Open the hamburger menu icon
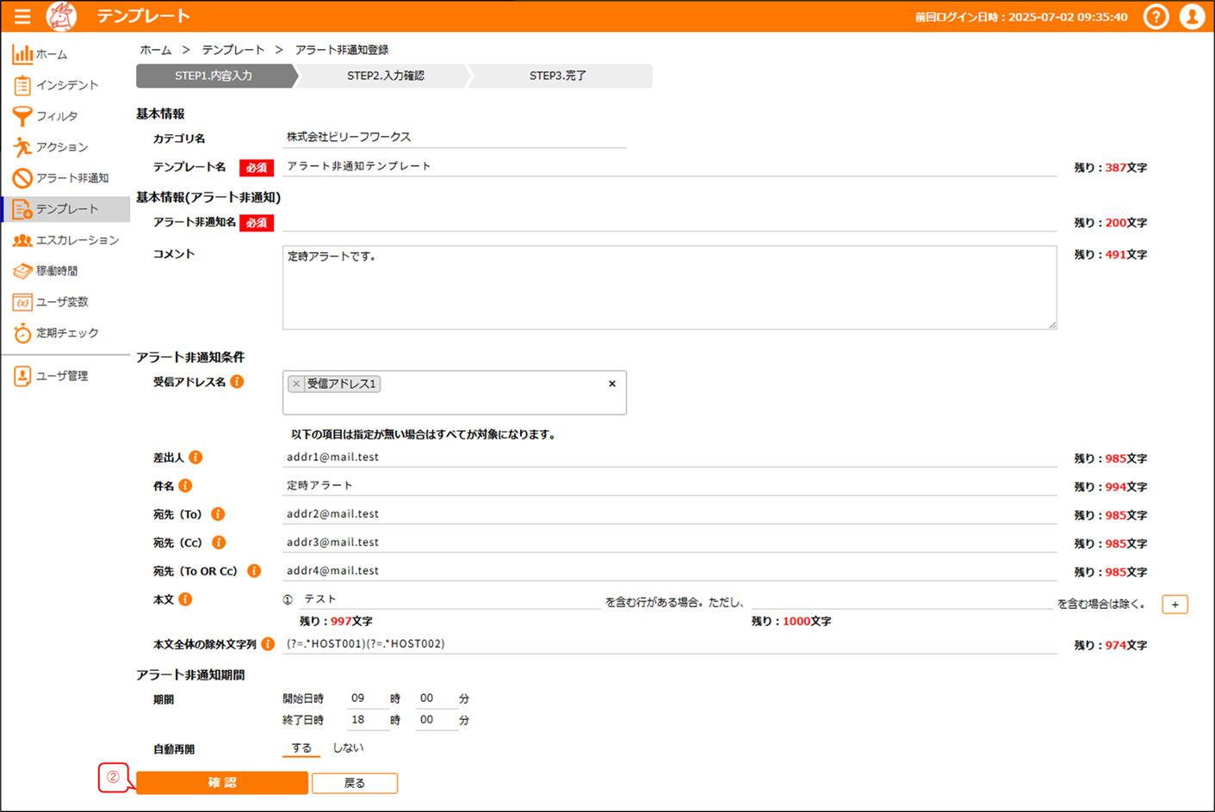1215x812 pixels. click(22, 16)
